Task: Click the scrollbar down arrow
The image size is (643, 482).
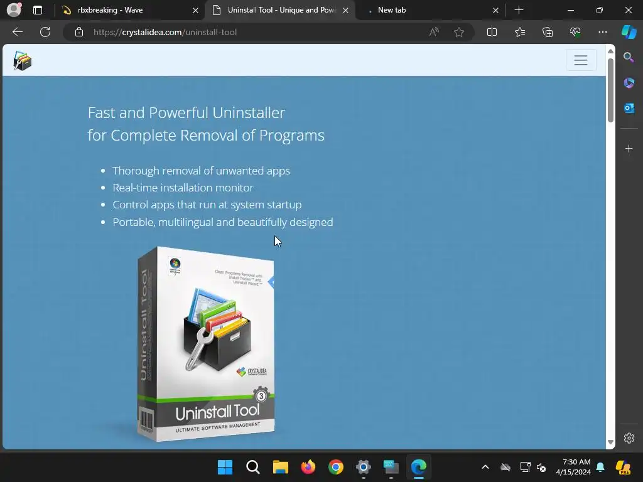Action: coord(610,442)
